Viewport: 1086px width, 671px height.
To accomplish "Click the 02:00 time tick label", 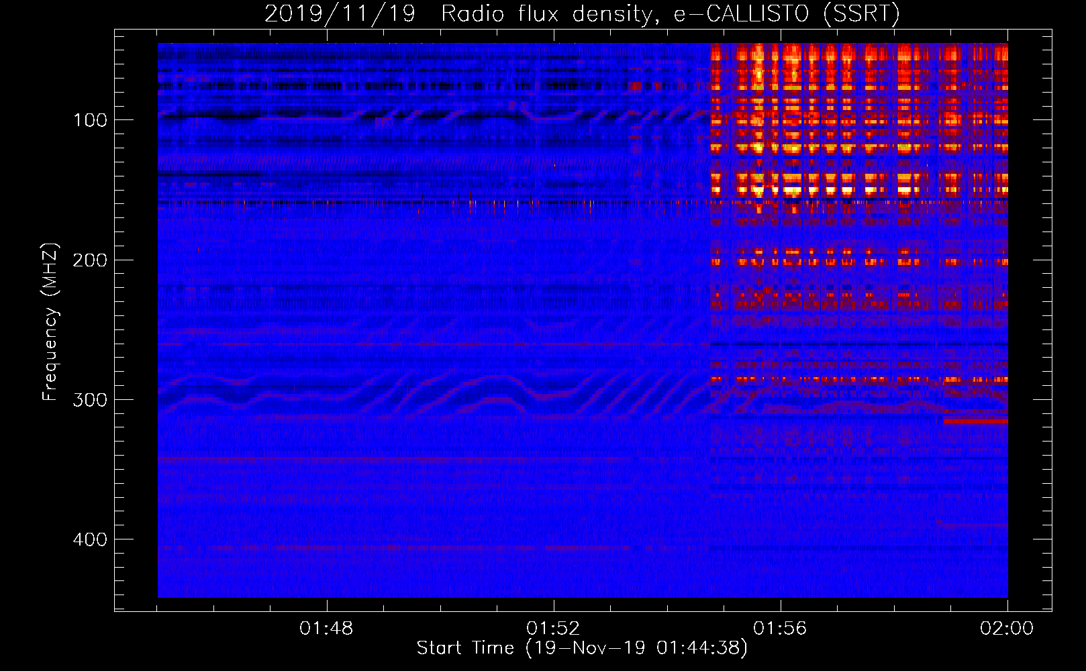I will 1007,629.
